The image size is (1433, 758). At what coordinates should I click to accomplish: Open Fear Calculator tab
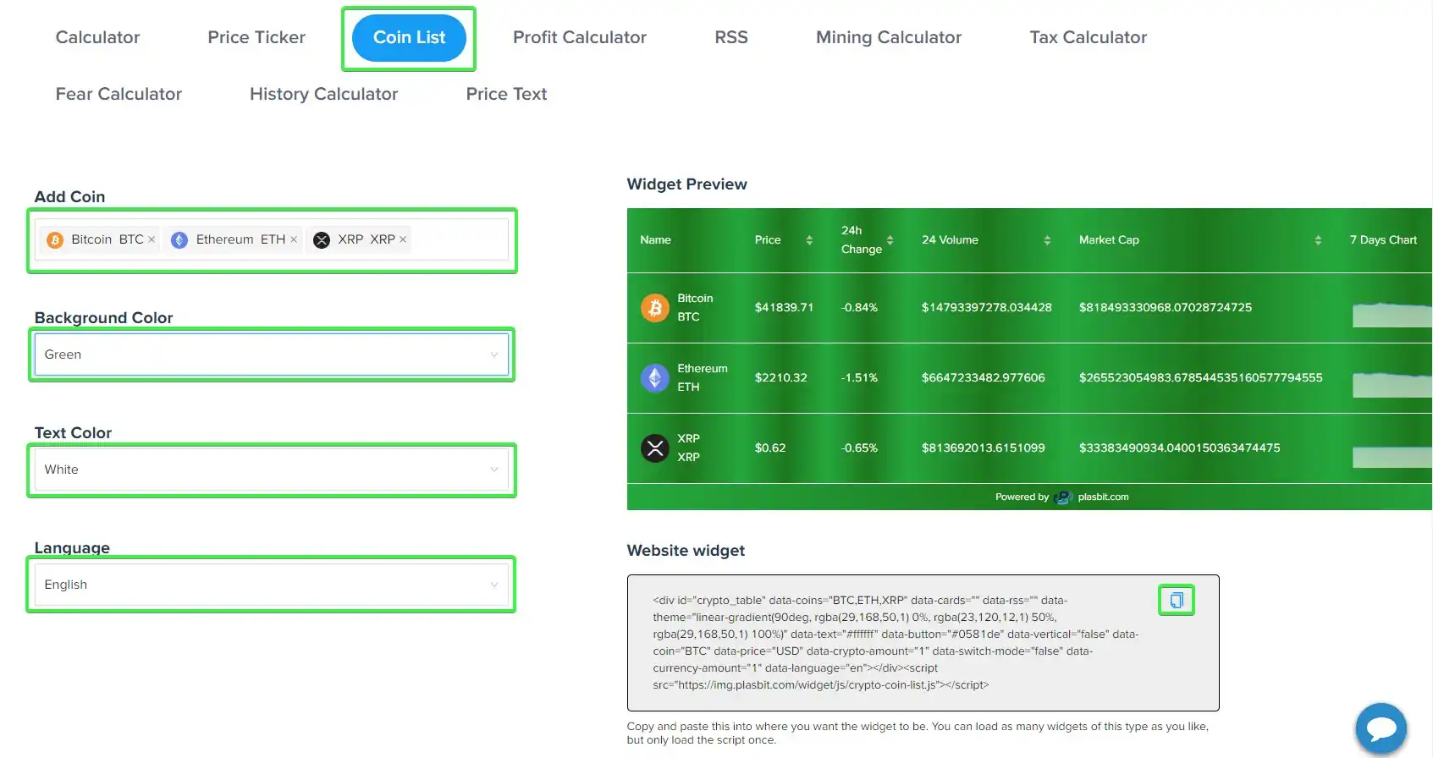(118, 94)
